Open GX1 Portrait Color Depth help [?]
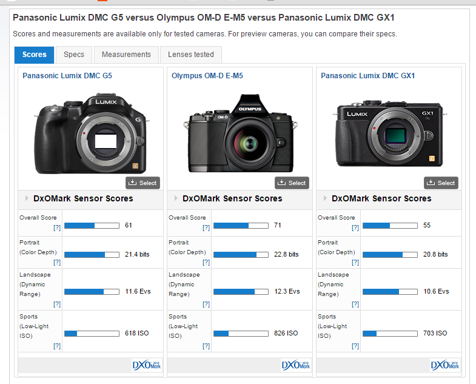Screen dimensions: 476x384 pyautogui.click(x=355, y=262)
